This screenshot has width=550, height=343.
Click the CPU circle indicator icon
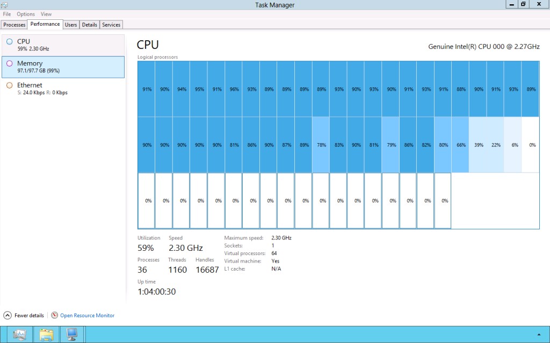(10, 41)
